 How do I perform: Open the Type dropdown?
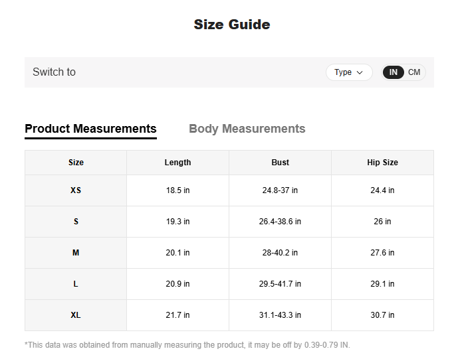point(348,72)
